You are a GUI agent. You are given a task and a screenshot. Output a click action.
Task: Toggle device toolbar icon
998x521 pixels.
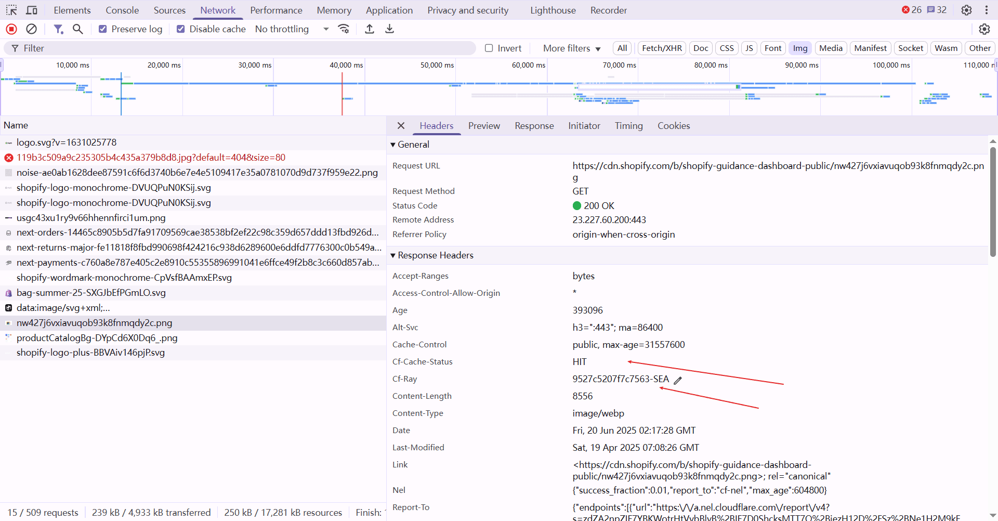click(x=32, y=10)
